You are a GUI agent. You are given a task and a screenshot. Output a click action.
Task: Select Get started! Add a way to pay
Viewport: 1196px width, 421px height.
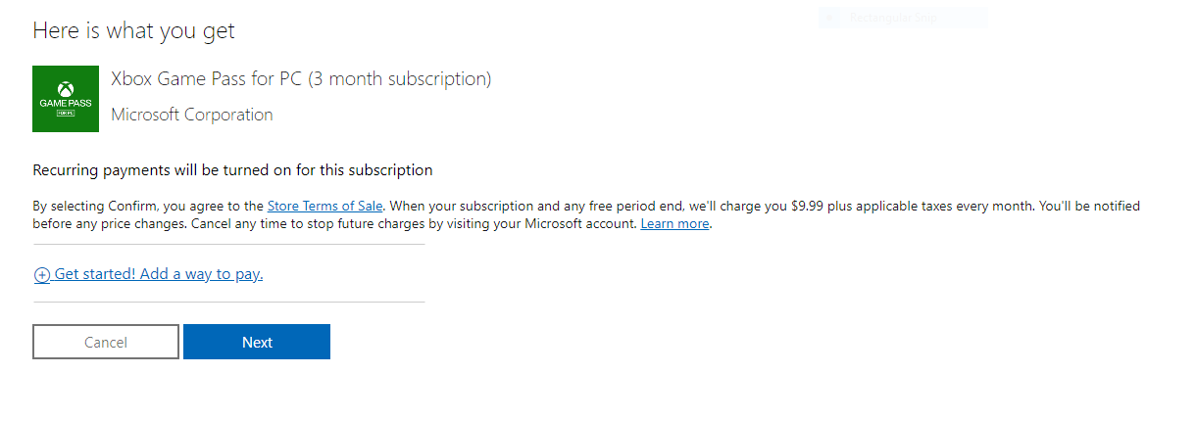point(159,274)
